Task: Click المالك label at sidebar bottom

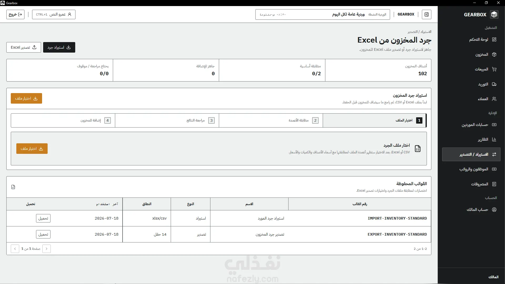Action: (493, 277)
